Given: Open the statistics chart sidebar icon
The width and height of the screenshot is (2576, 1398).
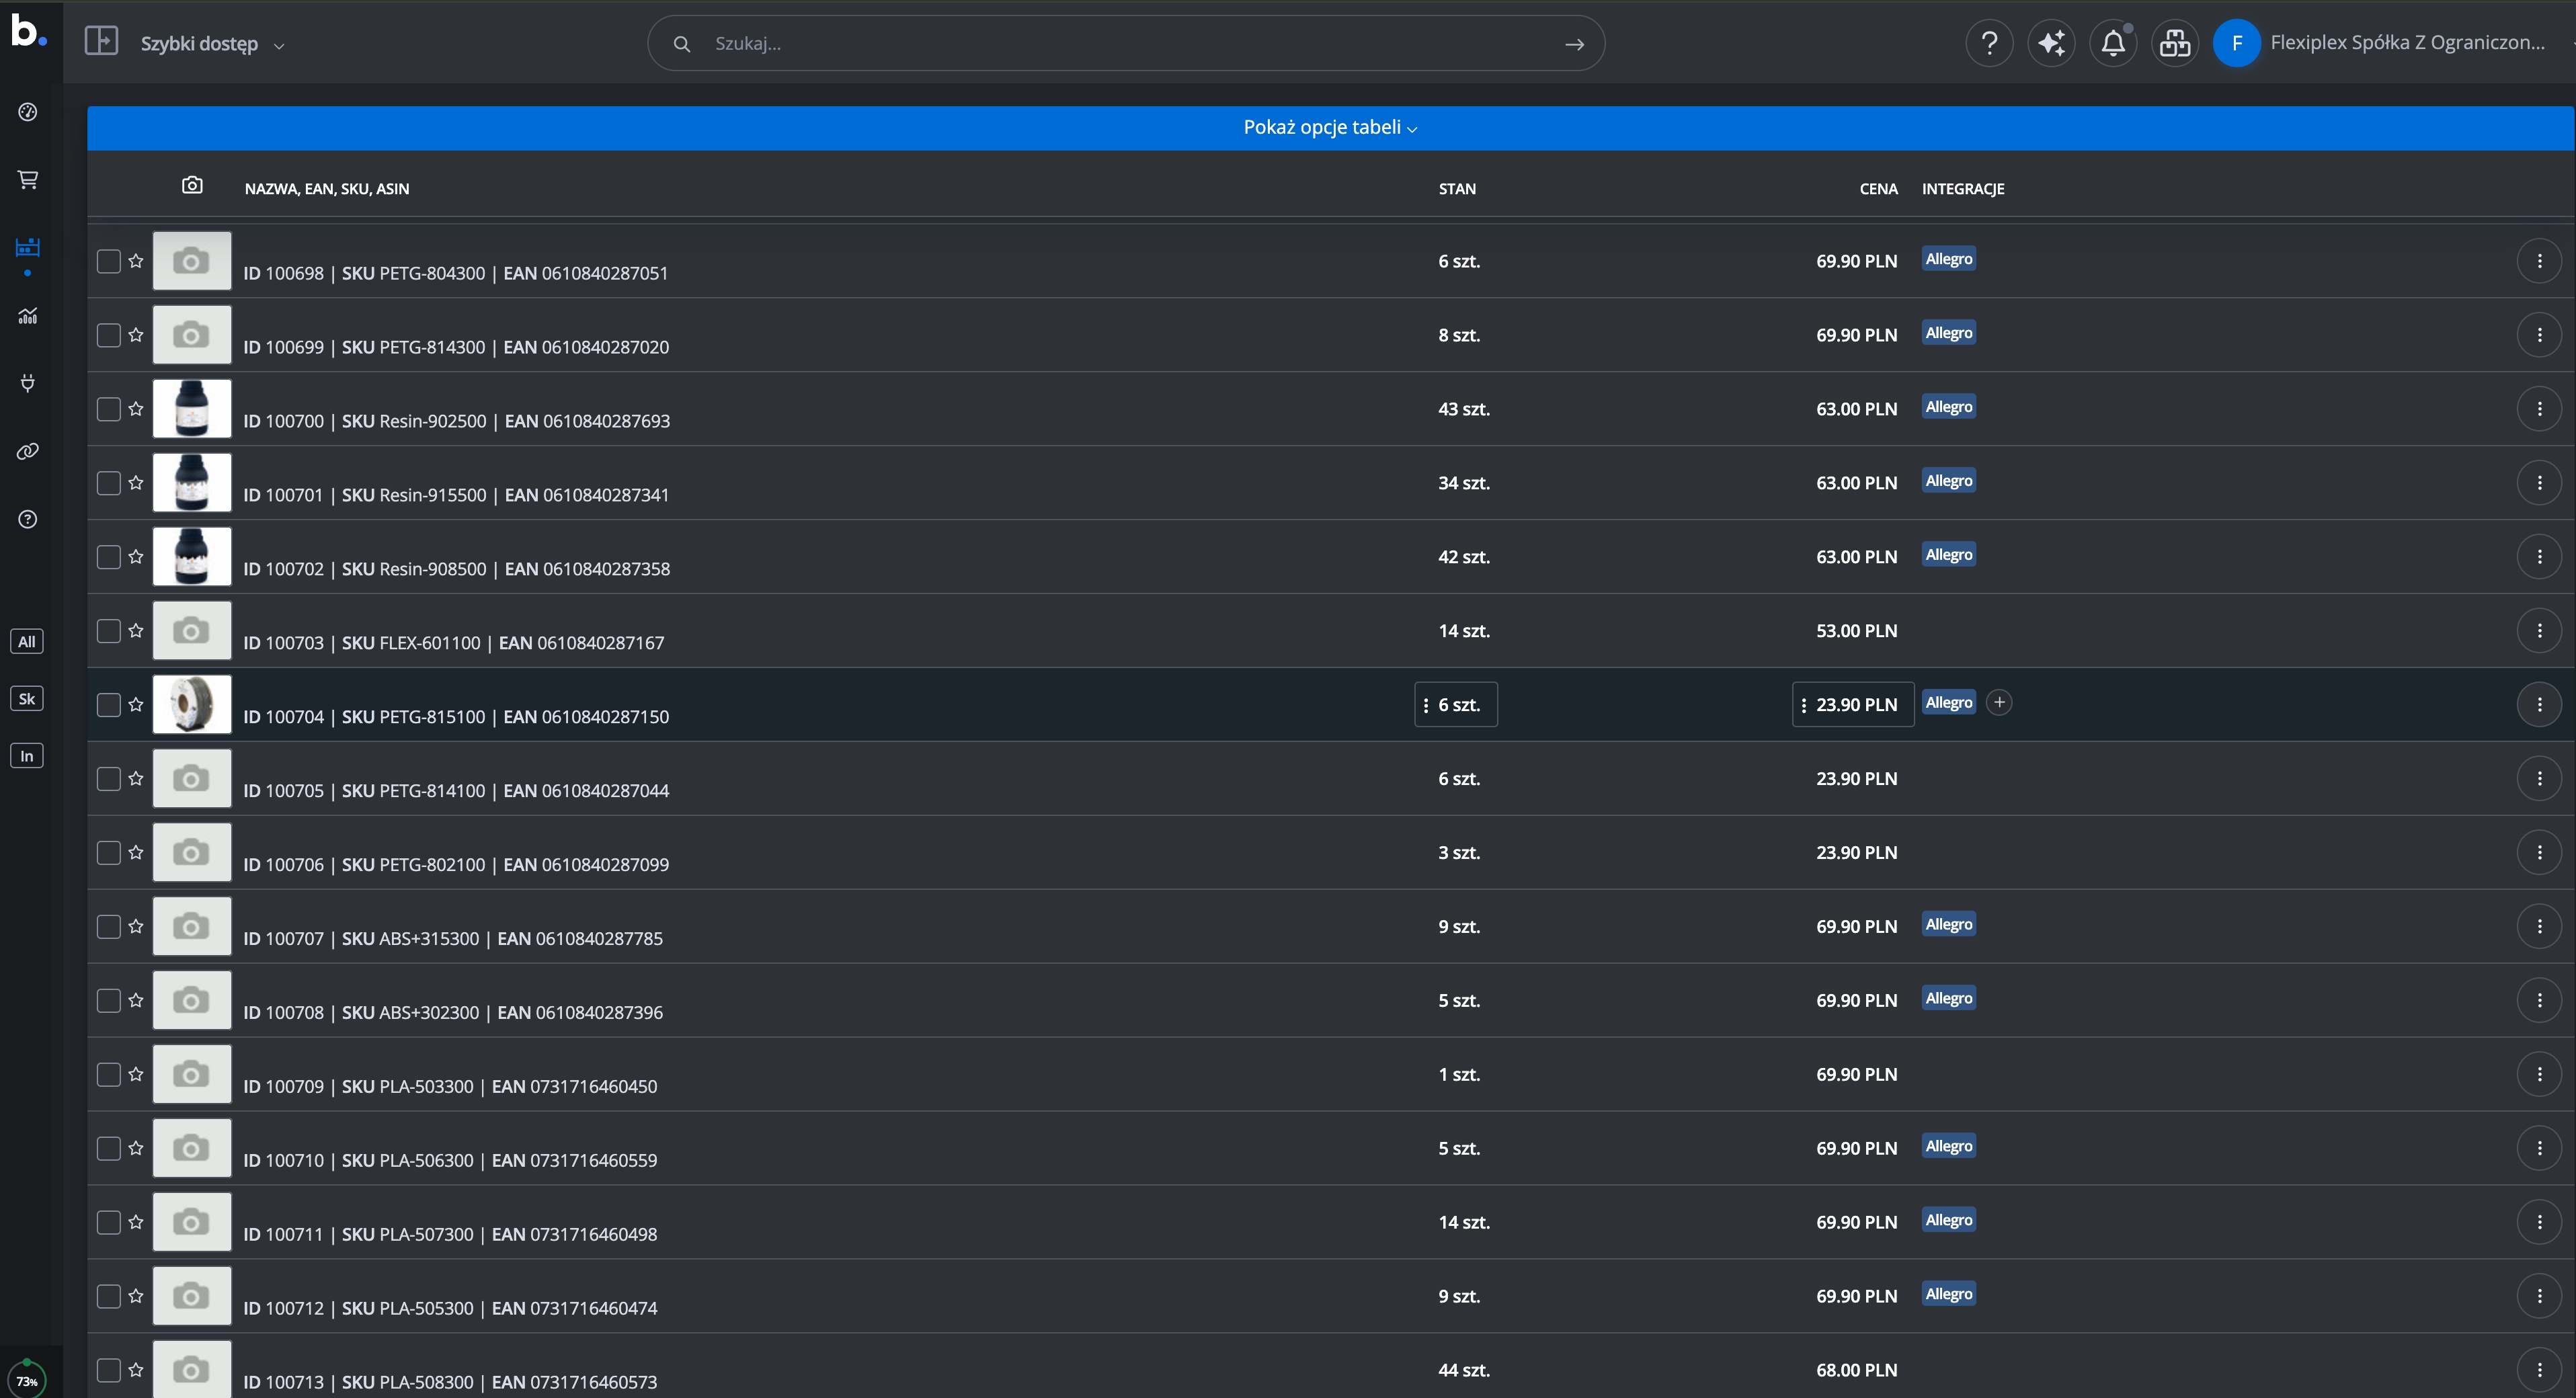Looking at the screenshot, I should pos(28,316).
